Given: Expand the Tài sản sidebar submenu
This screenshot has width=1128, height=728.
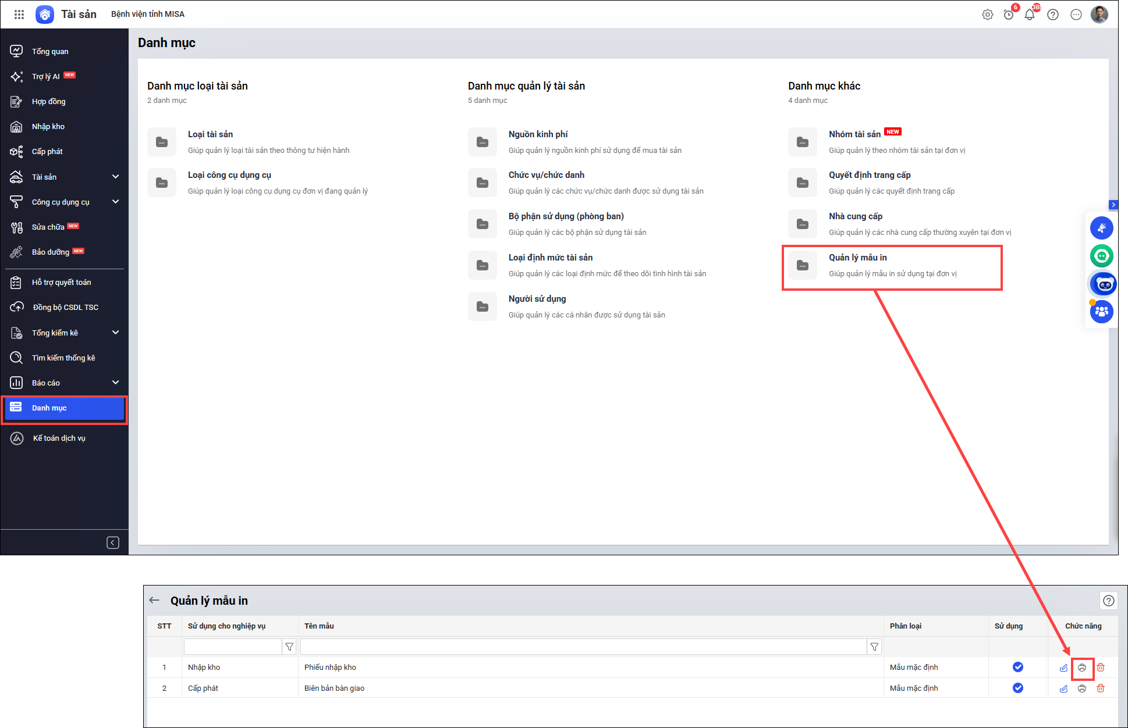Looking at the screenshot, I should click(x=115, y=177).
